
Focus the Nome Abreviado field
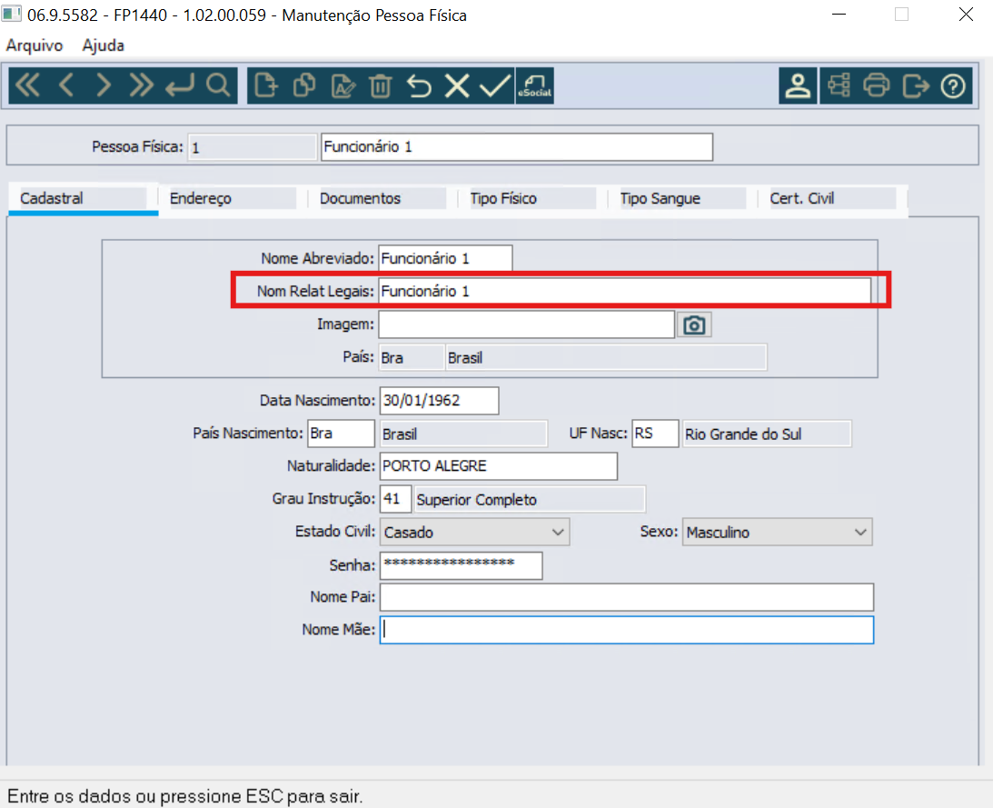(445, 258)
